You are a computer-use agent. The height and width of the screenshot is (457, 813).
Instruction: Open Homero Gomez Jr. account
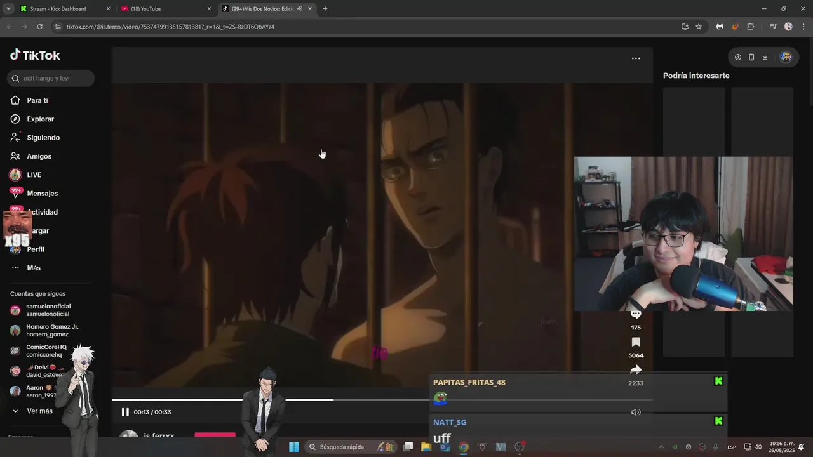pos(51,331)
